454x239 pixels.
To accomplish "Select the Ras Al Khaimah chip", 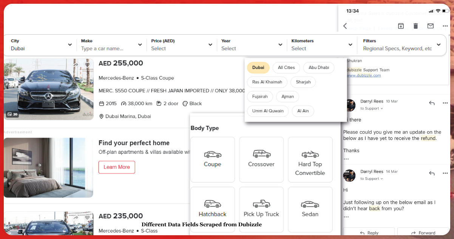I will point(267,82).
